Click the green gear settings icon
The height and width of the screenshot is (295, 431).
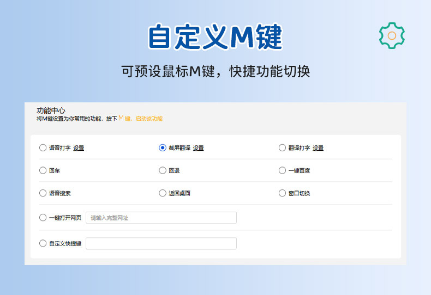tap(391, 36)
